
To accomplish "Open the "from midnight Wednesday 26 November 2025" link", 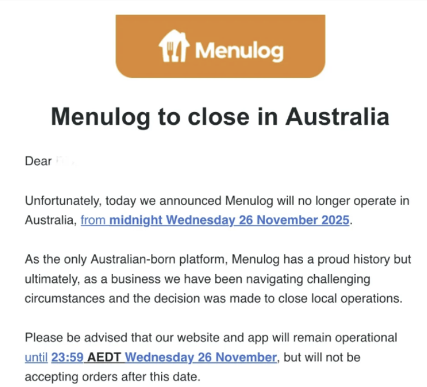I will tap(215, 220).
